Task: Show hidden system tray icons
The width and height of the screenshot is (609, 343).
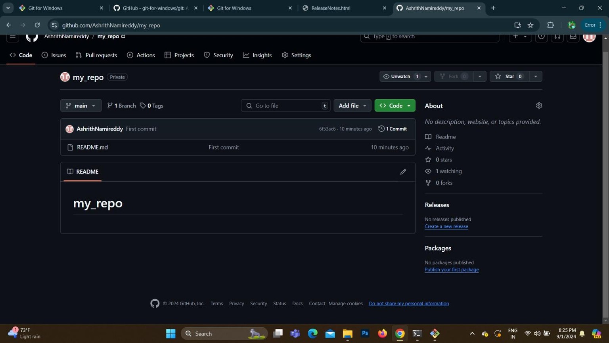Action: 472,334
